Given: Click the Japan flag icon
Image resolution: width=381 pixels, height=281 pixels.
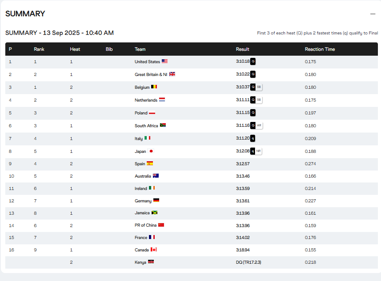Looking at the screenshot, I should click(x=151, y=151).
